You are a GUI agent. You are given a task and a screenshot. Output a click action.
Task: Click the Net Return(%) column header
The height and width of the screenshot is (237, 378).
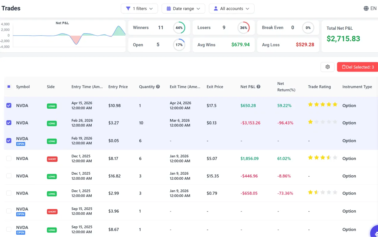pyautogui.click(x=286, y=87)
